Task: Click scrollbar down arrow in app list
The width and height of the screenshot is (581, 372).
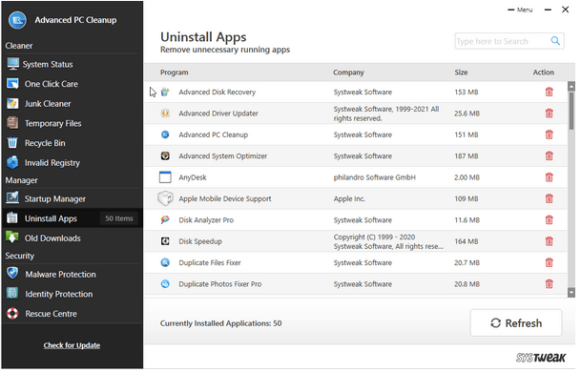Action: (x=571, y=292)
